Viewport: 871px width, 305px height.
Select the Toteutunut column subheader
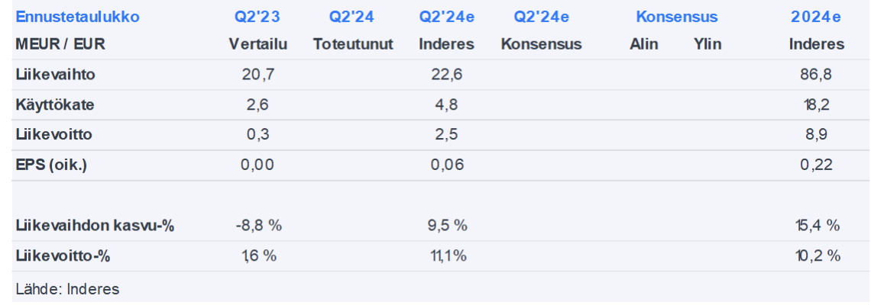click(353, 44)
